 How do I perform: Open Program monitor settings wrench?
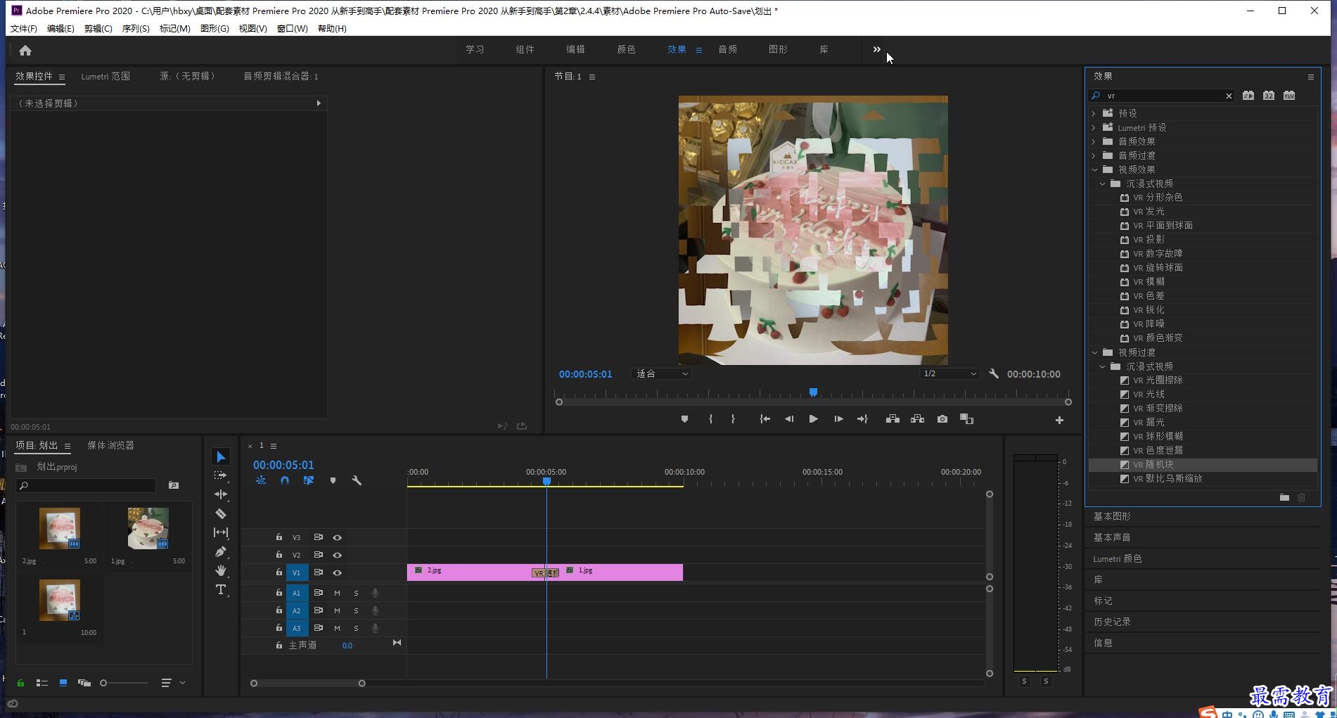[x=994, y=374]
